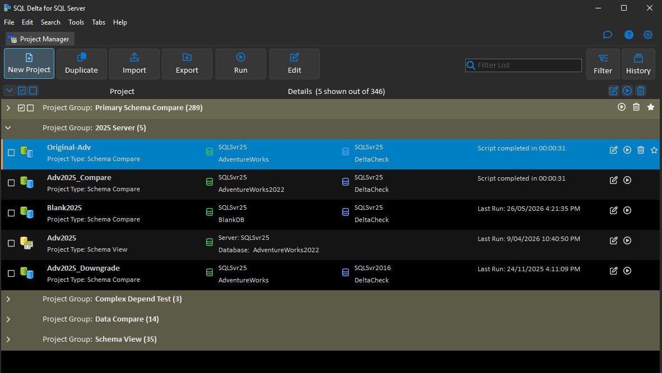Open the Filter button

603,64
